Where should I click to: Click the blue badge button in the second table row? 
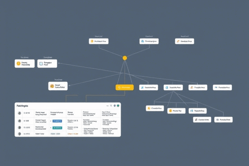pyautogui.click(x=57, y=121)
